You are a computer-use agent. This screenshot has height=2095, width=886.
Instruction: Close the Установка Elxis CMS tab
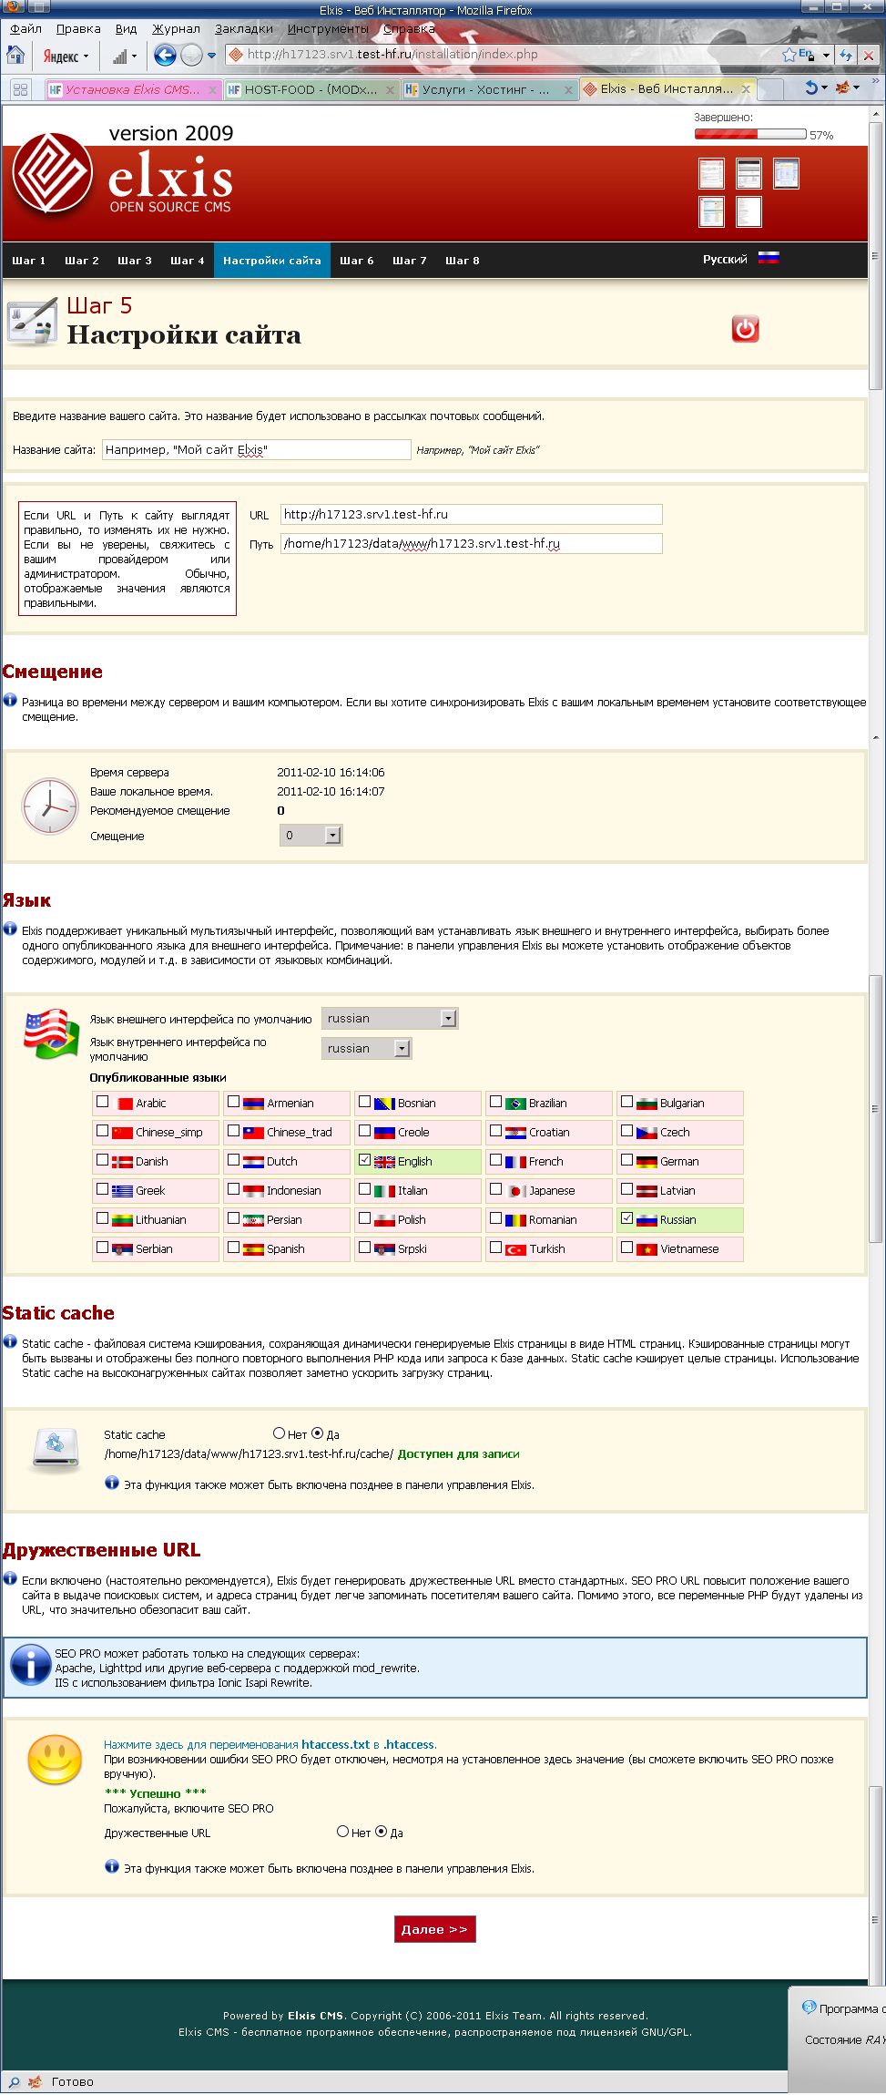click(213, 89)
